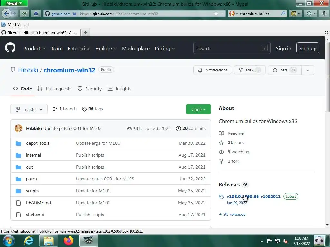Open release v103.0.5060.66-r1002911
The height and width of the screenshot is (247, 330).
click(254, 197)
